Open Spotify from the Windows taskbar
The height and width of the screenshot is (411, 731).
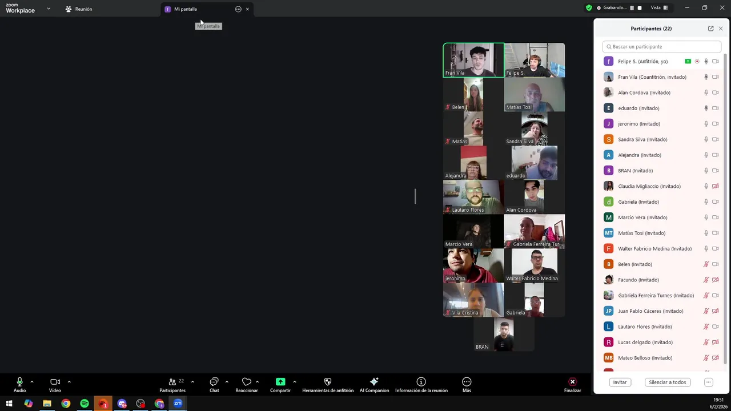85,404
